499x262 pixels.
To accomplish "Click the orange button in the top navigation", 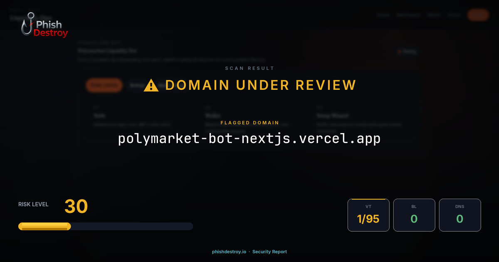I will click(478, 15).
